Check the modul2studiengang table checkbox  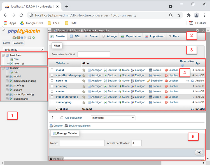click(x=52, y=75)
